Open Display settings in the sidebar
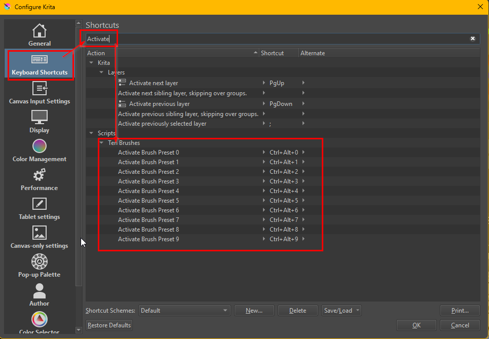The image size is (489, 339). coord(40,122)
